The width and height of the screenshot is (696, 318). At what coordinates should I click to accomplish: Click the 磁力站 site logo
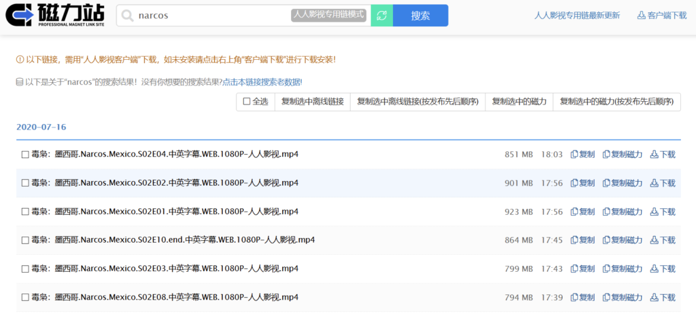(56, 15)
